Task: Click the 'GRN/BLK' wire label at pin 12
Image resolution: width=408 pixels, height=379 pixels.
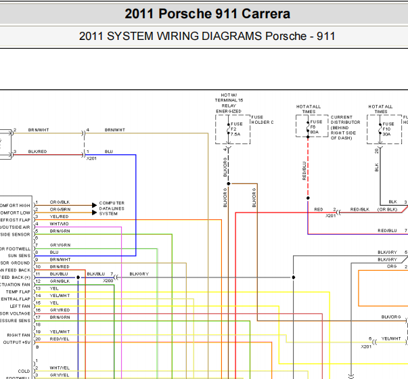Action: [x=60, y=281]
